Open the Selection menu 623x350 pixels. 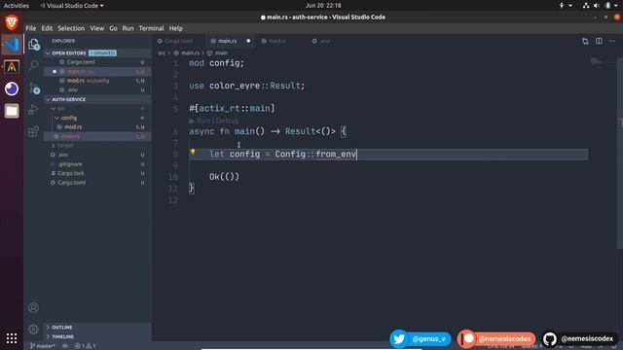[71, 28]
